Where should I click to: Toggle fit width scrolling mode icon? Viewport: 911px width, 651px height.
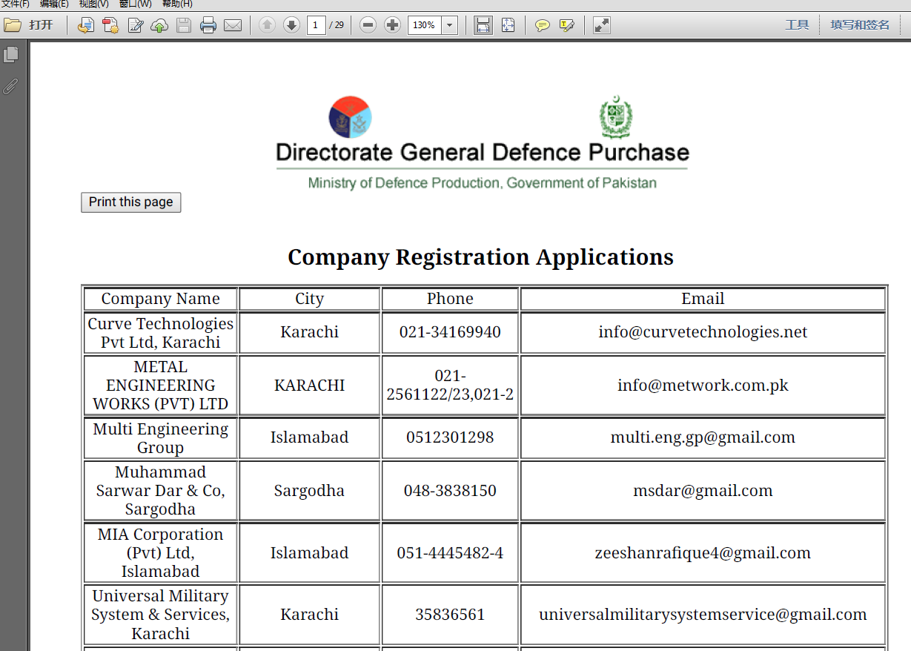[483, 25]
